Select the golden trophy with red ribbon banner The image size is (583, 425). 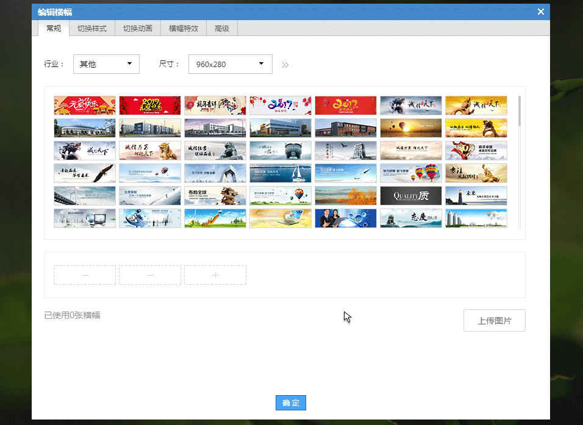[x=476, y=151]
